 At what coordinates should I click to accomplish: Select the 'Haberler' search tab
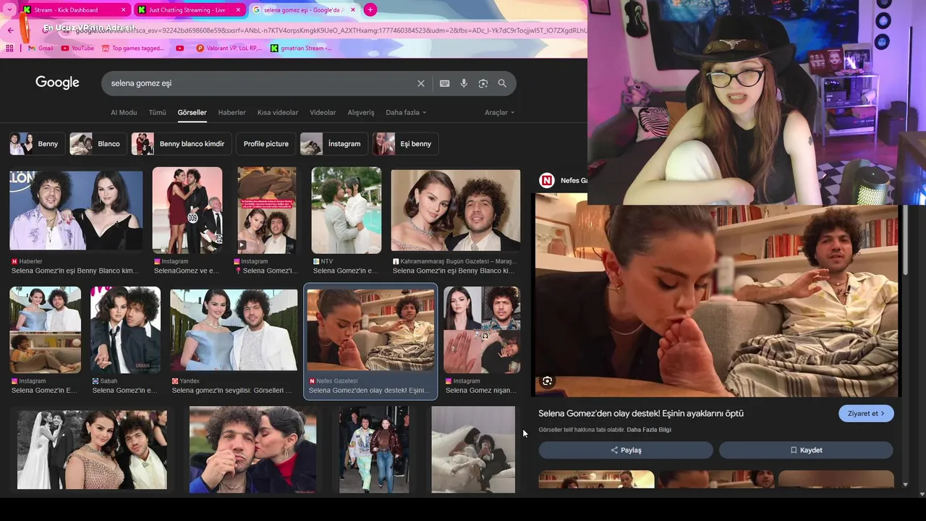point(232,113)
